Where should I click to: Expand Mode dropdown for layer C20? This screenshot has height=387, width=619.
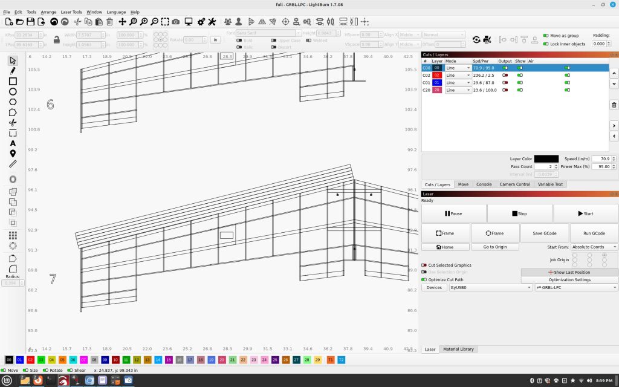[458, 90]
